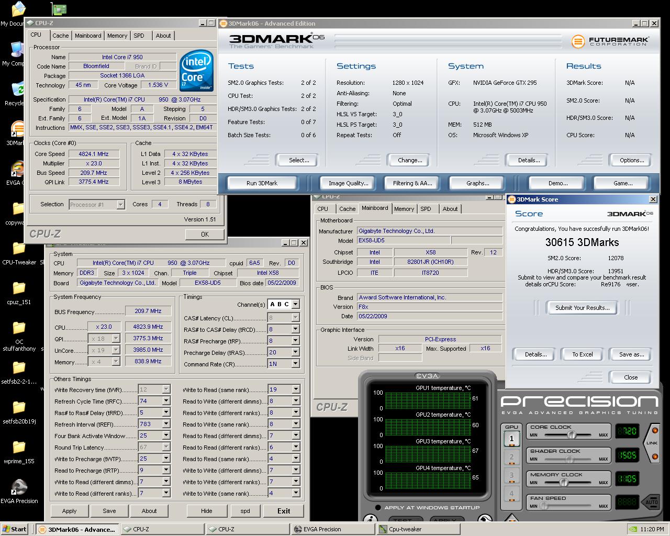670x536 pixels.
Task: Open the Precharge Delay (tRAS) dropdown
Action: (296, 352)
